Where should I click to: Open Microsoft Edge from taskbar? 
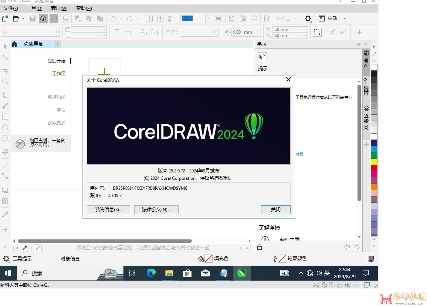151,273
